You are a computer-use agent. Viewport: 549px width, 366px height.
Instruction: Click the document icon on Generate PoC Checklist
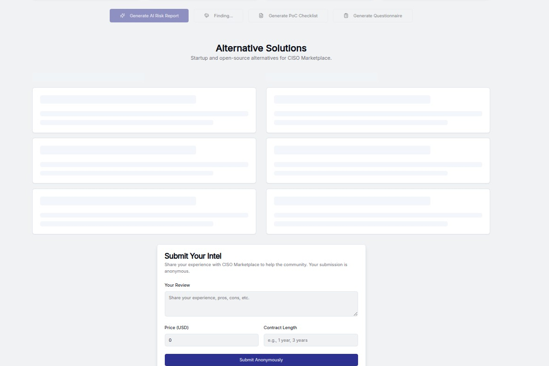click(261, 16)
